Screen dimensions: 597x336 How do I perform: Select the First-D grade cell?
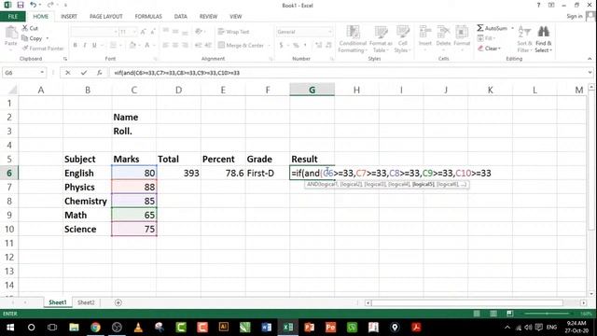[268, 174]
